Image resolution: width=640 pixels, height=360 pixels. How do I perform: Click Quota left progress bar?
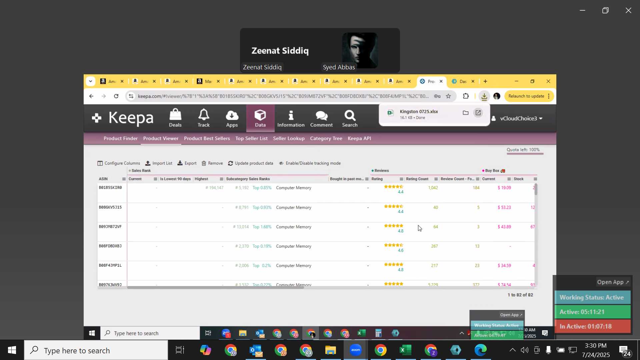point(525,154)
